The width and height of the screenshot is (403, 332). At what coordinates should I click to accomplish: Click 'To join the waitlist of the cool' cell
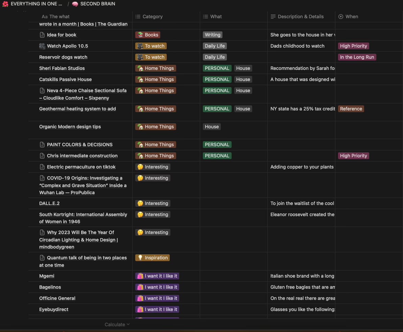click(301, 203)
